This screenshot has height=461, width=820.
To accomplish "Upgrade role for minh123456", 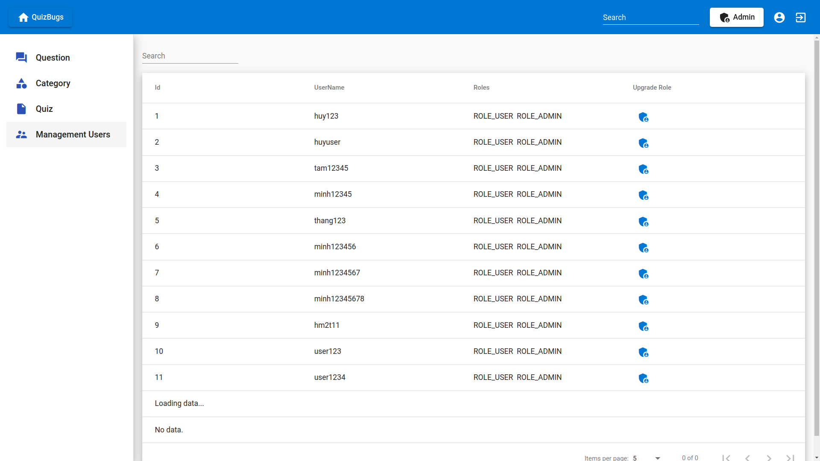I will click(643, 248).
